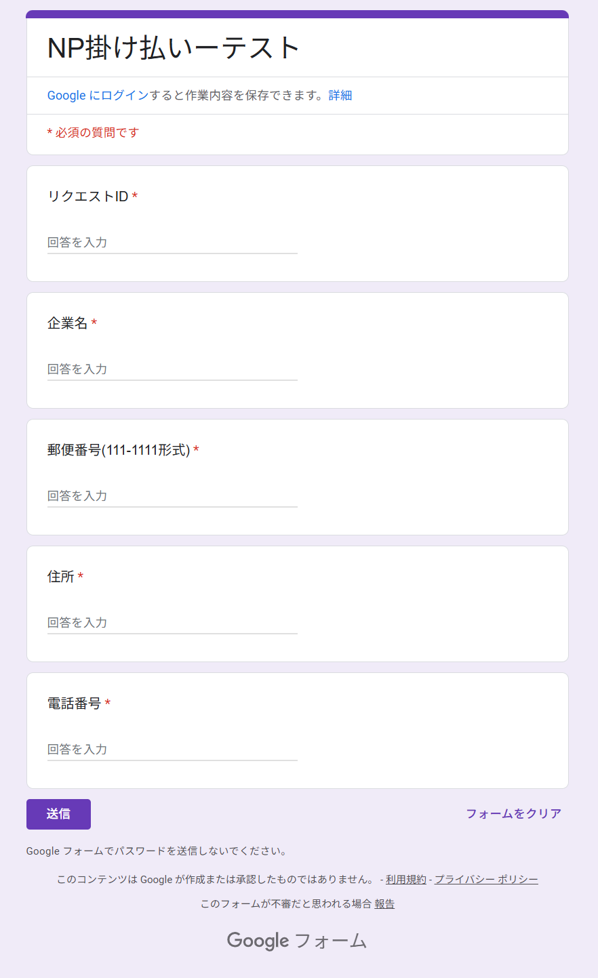Screen dimensions: 598x978
Task: Click the red 必須の質問です notice text
Action: [93, 133]
